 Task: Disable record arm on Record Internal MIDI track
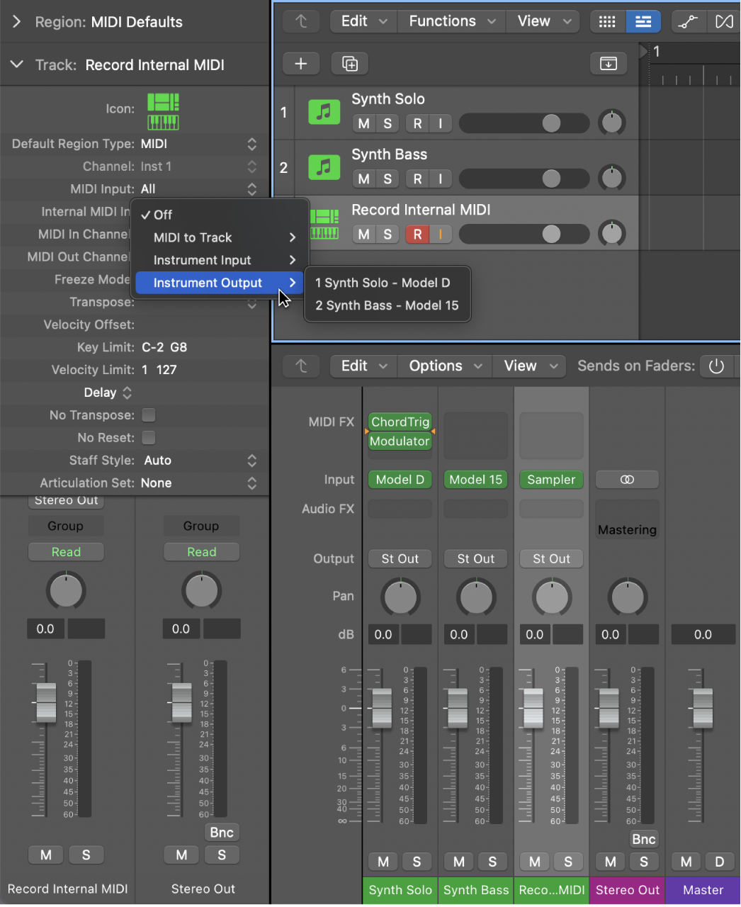[417, 234]
